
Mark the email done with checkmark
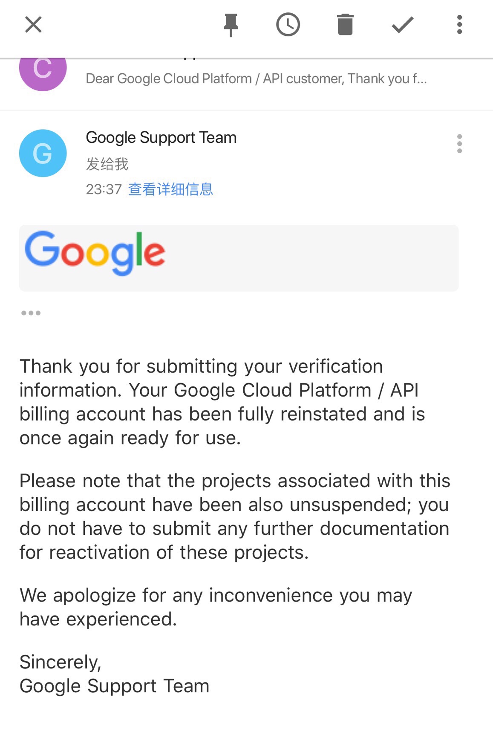click(402, 25)
